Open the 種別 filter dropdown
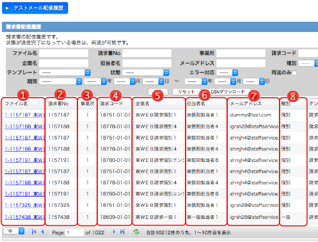This screenshot has width=318, height=242. (308, 63)
